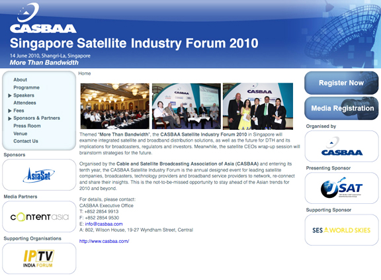Image resolution: width=381 pixels, height=280 pixels.
Task: Open the Programme menu item
Action: tap(26, 87)
